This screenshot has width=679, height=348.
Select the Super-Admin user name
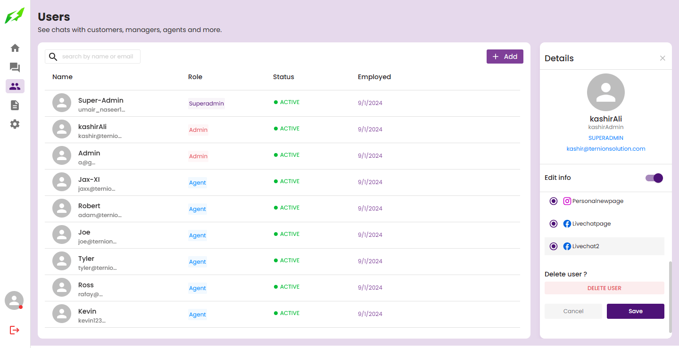point(101,100)
